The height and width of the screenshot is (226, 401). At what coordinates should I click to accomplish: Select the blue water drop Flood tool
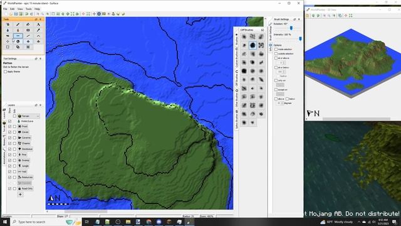pyautogui.click(x=8, y=30)
